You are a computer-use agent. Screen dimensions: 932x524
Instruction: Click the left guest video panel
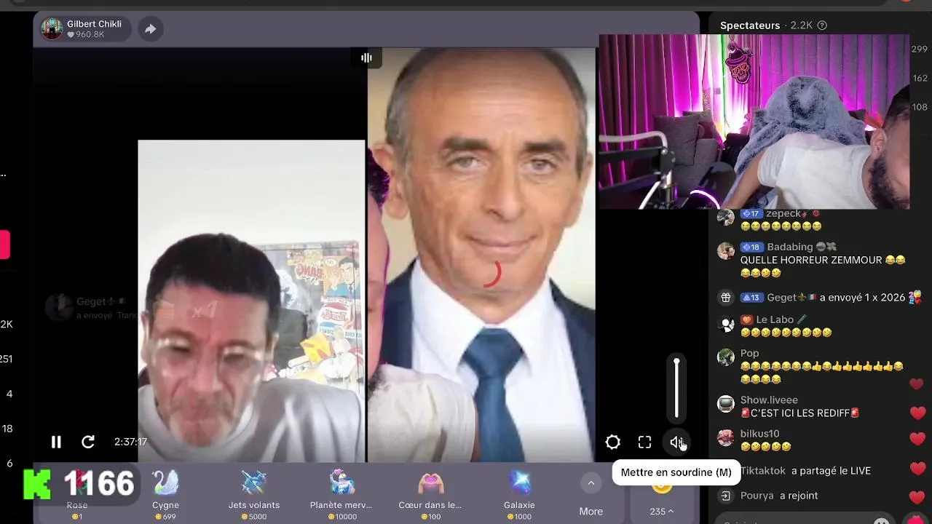point(251,301)
